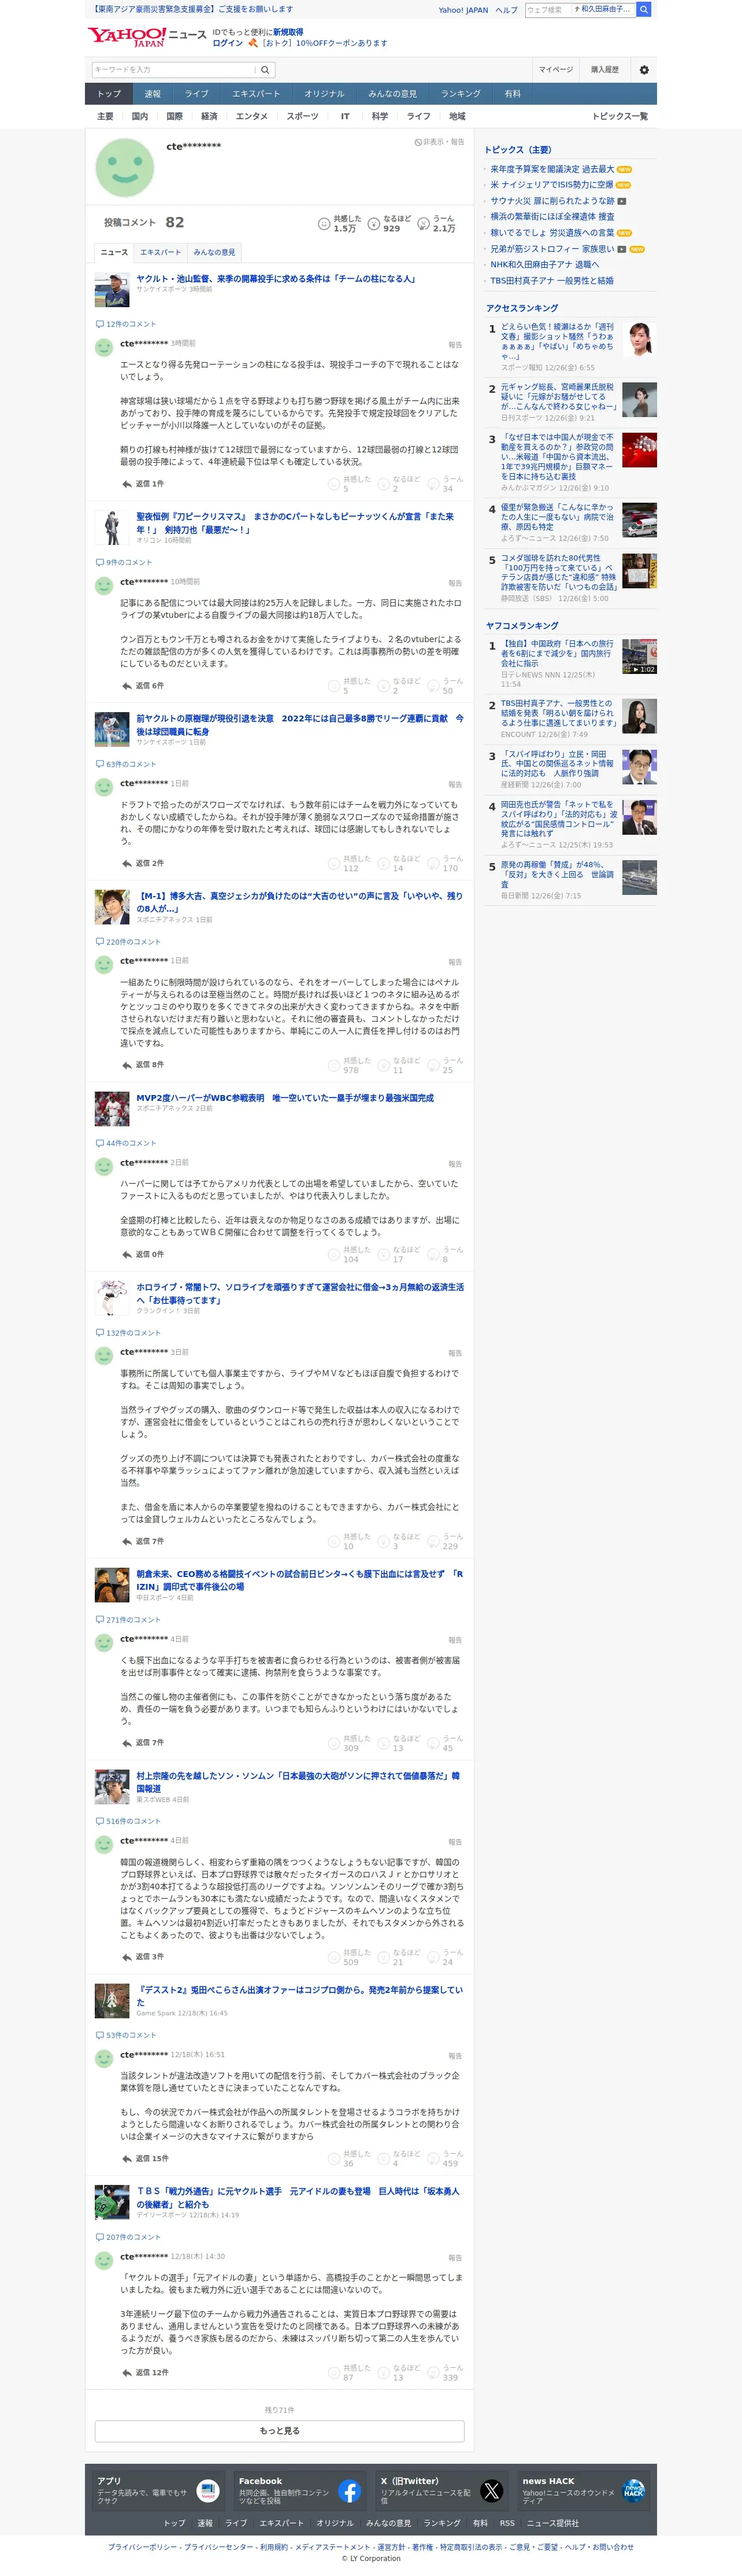Expand more comments with もっと見る
The image size is (742, 2576).
(280, 2431)
